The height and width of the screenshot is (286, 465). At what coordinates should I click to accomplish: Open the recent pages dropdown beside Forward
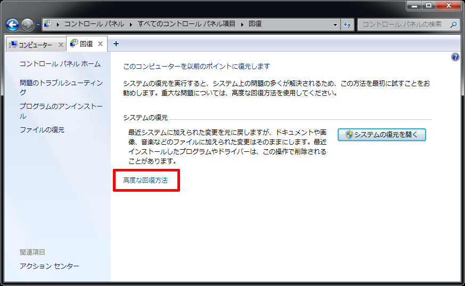[x=38, y=25]
